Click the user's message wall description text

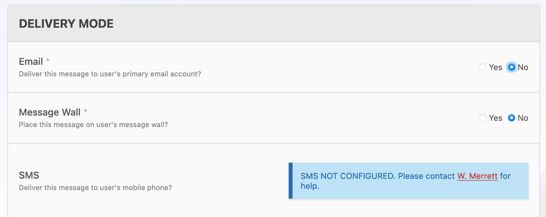93,125
